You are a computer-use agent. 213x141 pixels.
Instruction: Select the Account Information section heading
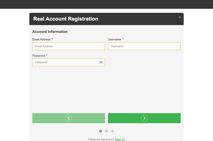[50, 32]
